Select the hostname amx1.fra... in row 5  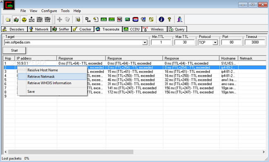click(x=229, y=80)
